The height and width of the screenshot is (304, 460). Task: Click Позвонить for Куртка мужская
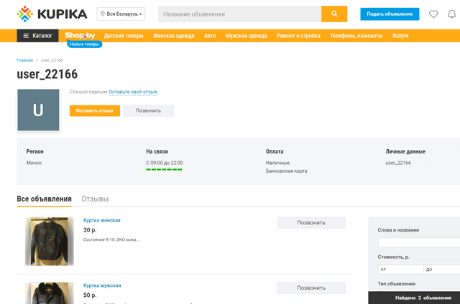point(311,288)
